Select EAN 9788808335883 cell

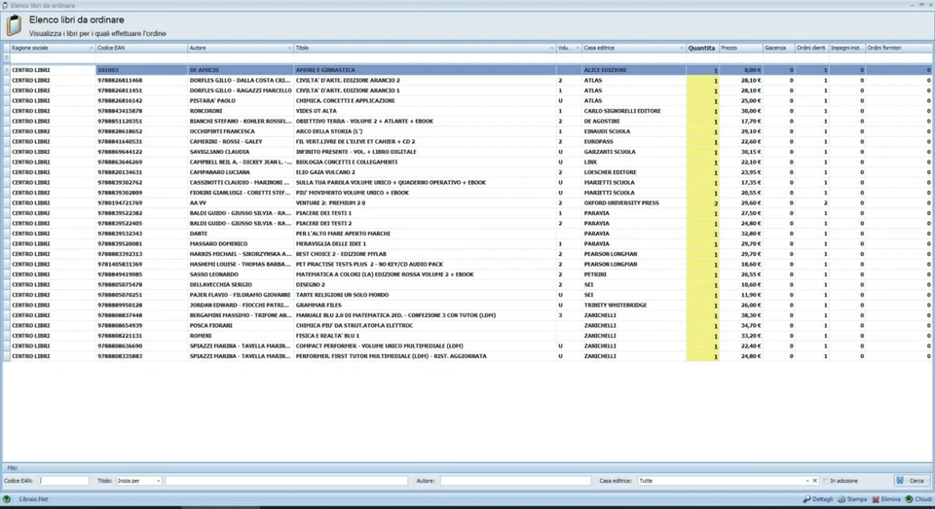[x=140, y=356]
